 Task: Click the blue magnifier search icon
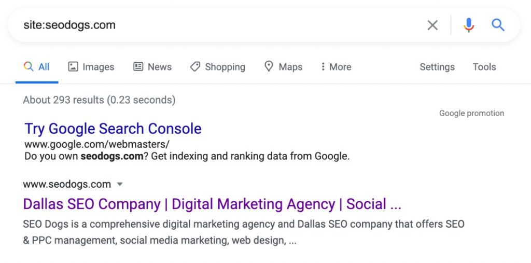click(498, 25)
